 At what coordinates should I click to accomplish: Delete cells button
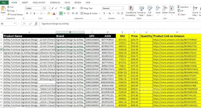pyautogui.click(x=165, y=10)
